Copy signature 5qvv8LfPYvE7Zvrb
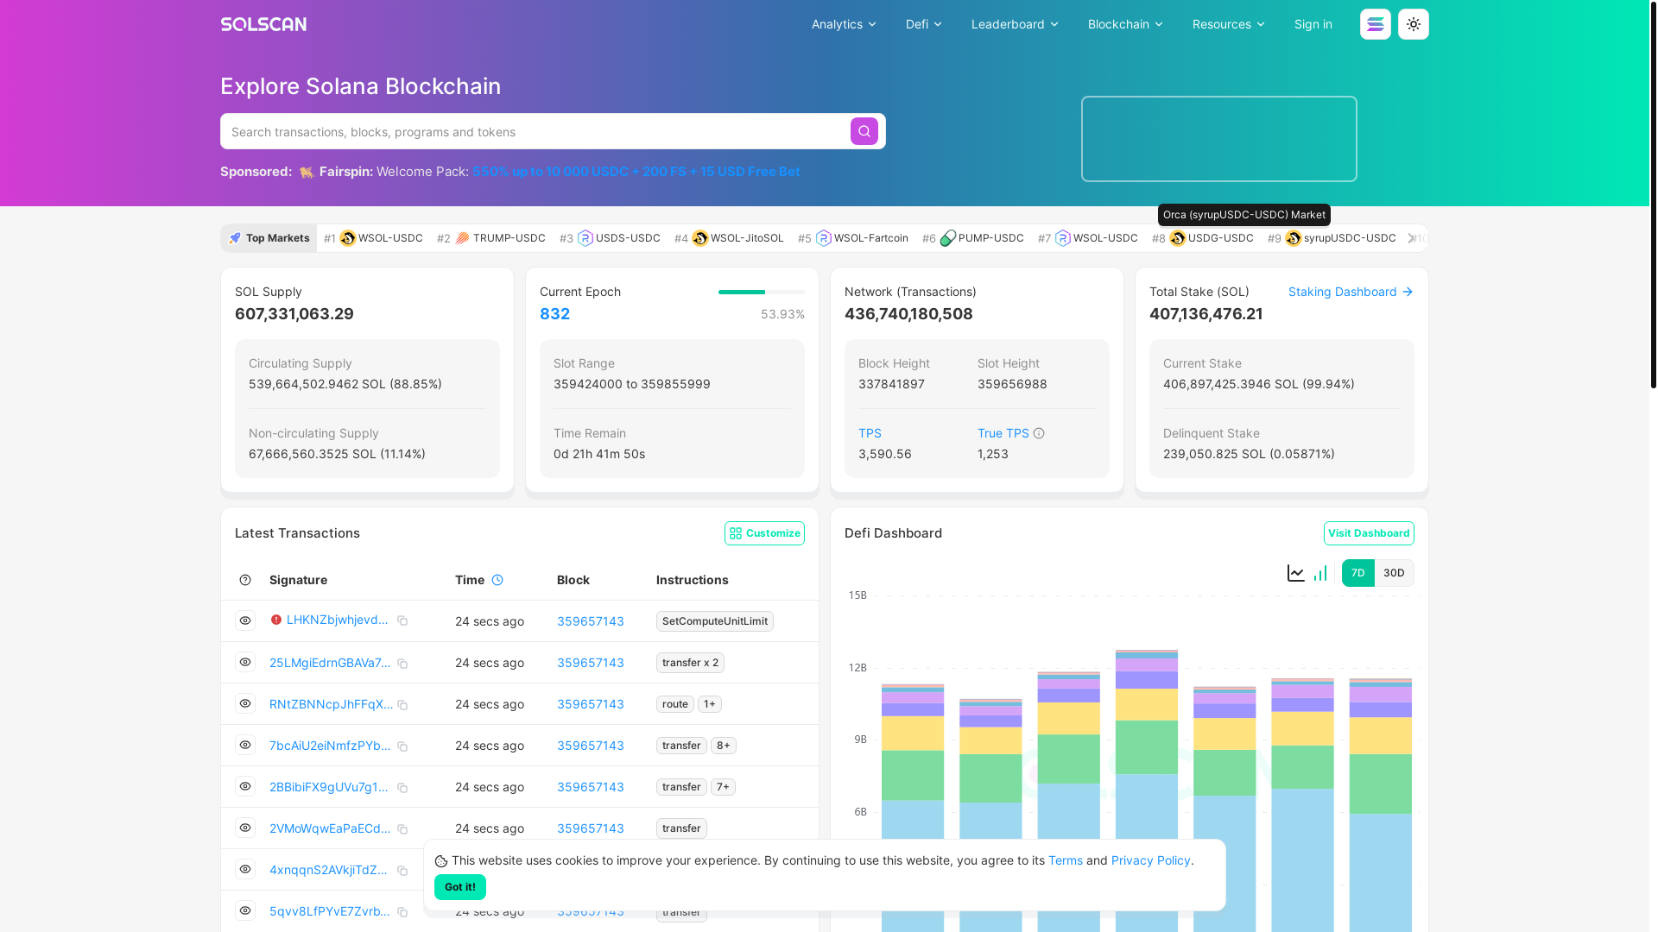This screenshot has width=1658, height=932. [402, 912]
